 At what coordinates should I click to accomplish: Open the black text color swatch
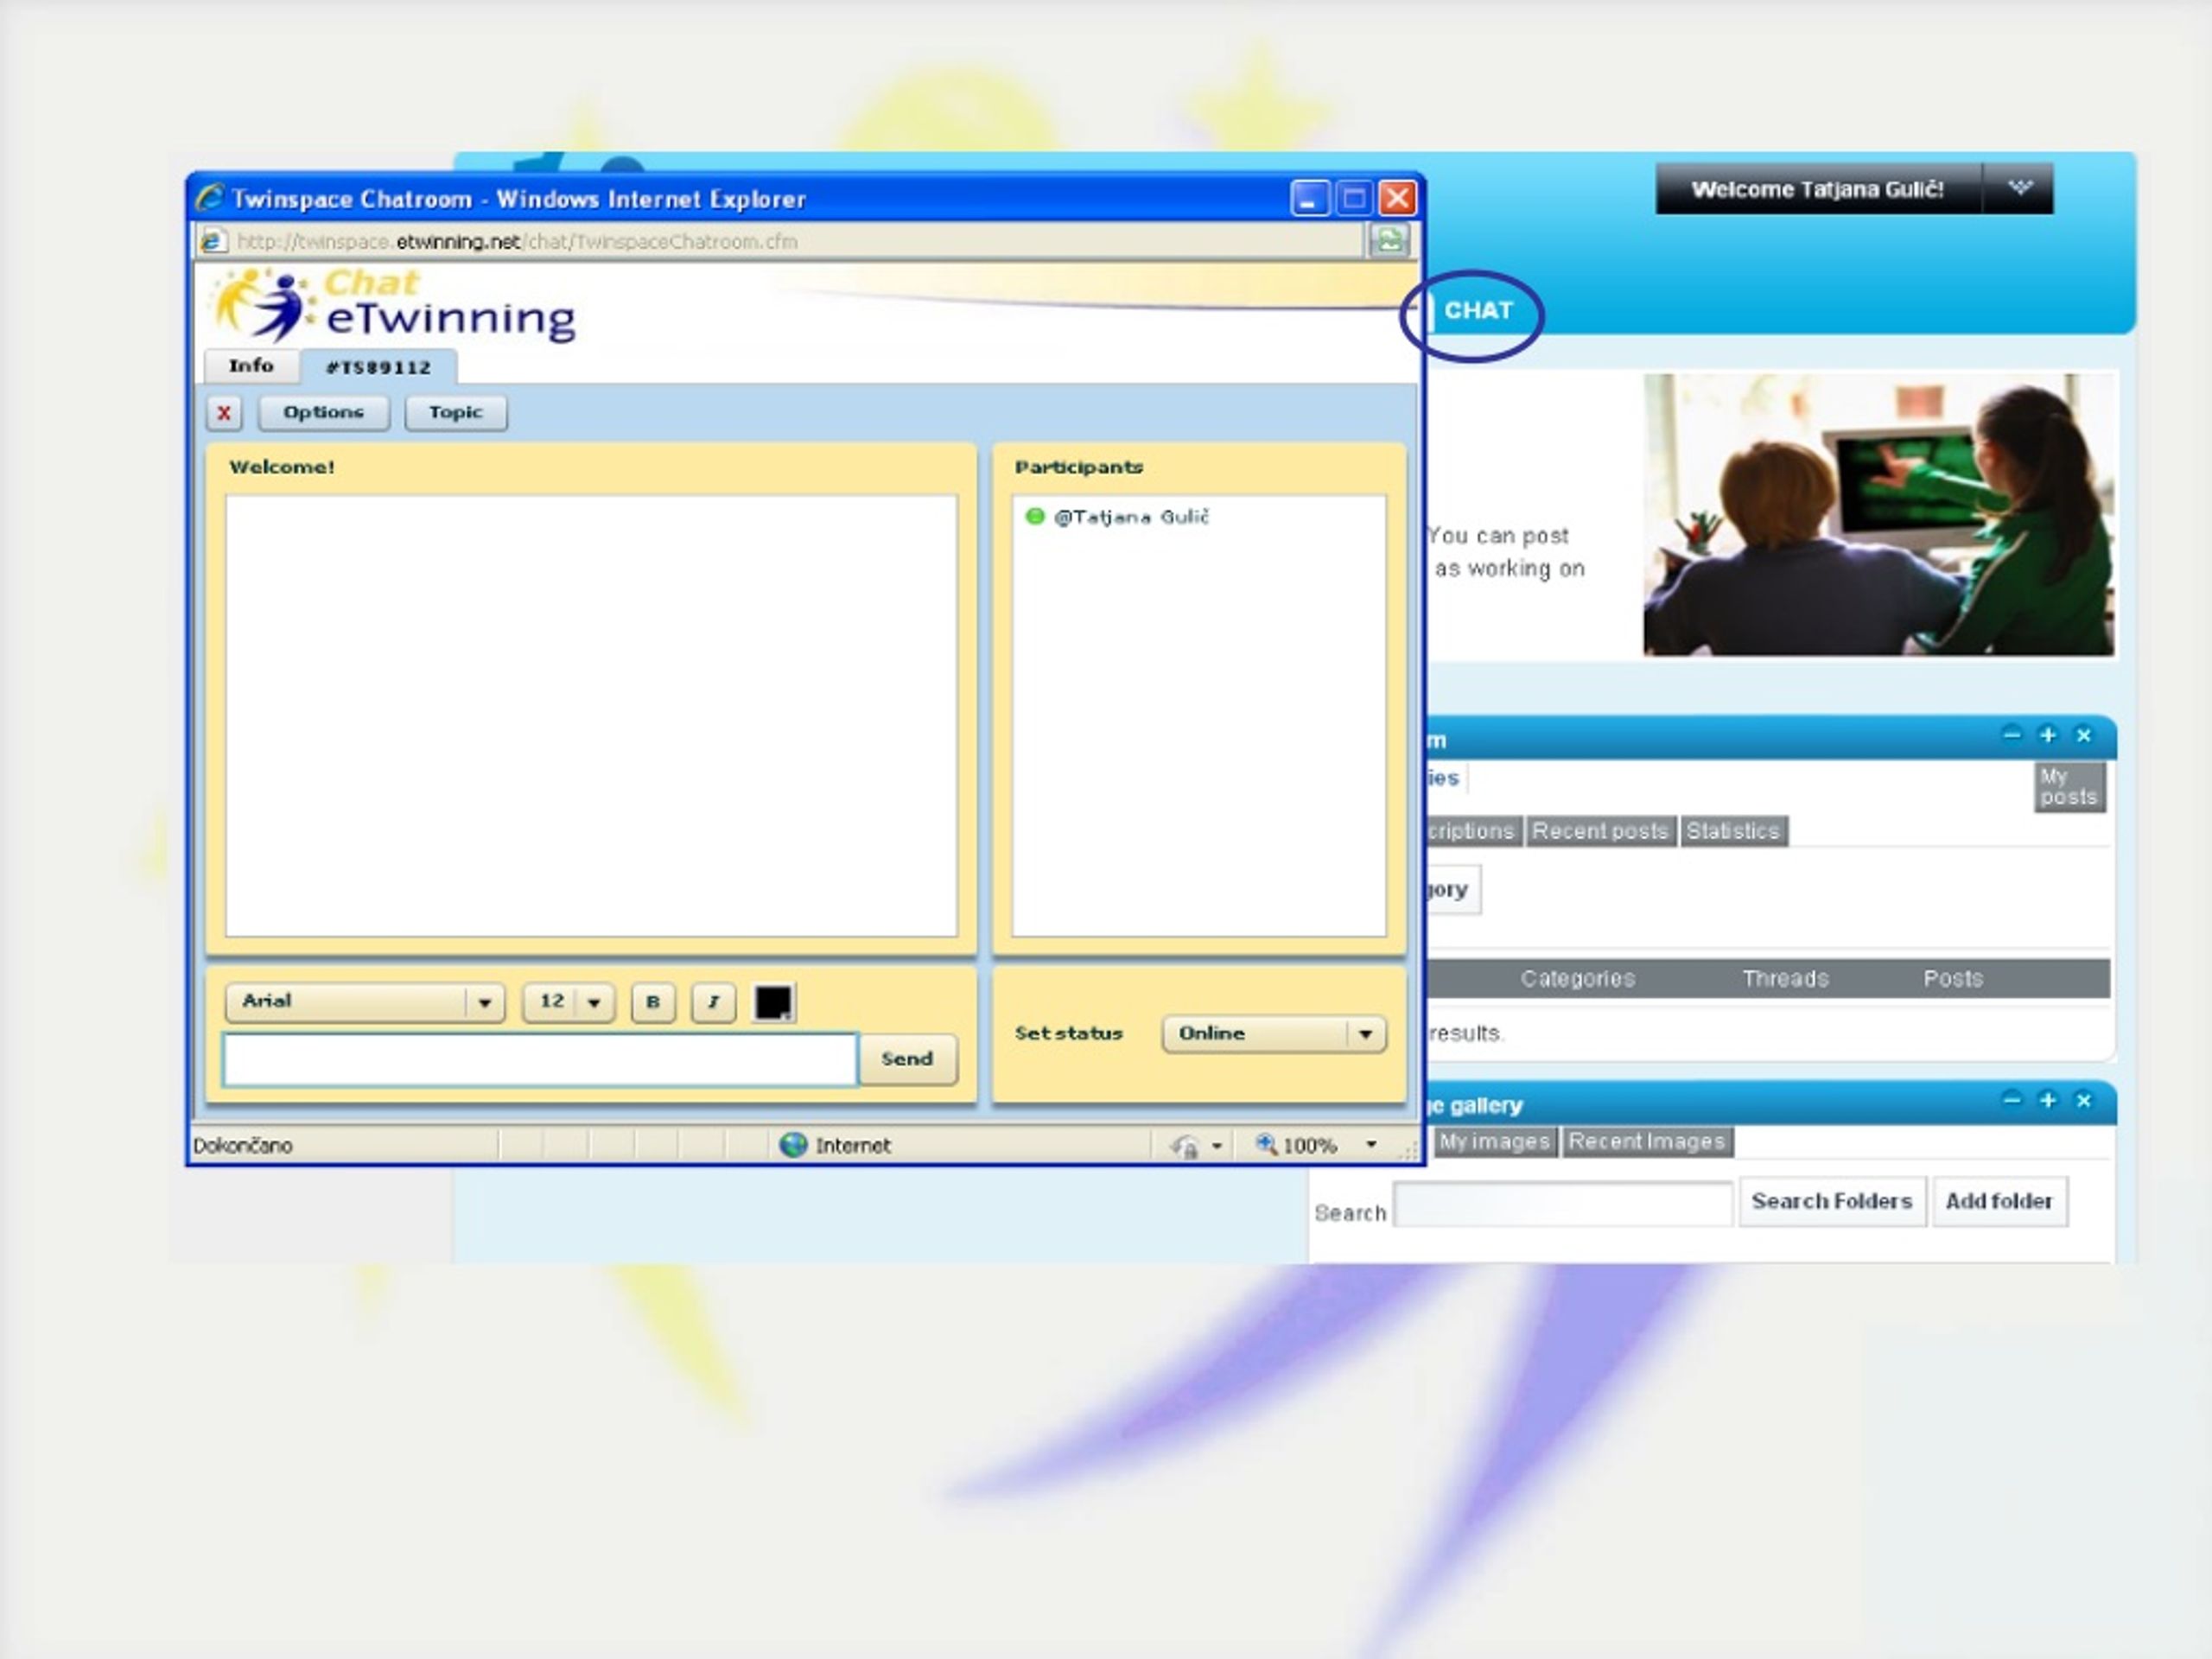(773, 1002)
